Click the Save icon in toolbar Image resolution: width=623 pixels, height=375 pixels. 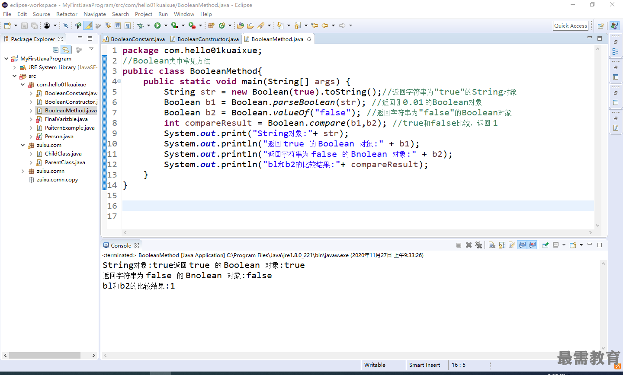click(24, 25)
